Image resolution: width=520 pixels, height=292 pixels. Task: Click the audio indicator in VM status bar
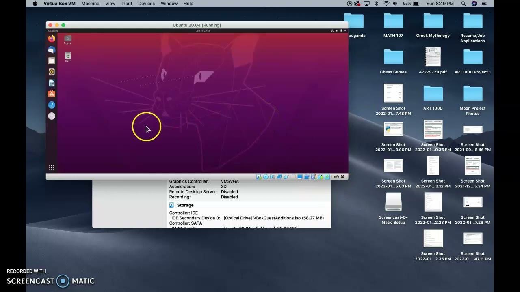(x=273, y=177)
